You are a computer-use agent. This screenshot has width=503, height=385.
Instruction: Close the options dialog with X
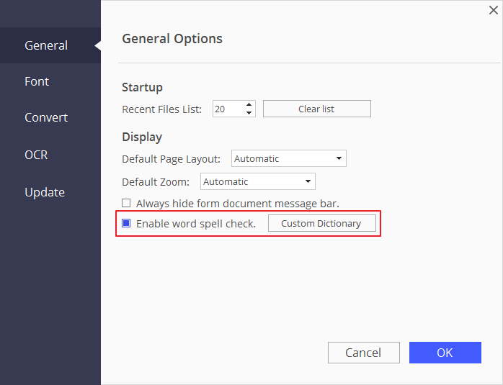click(494, 10)
